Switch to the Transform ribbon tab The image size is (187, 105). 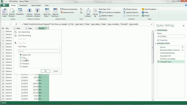[23, 5]
